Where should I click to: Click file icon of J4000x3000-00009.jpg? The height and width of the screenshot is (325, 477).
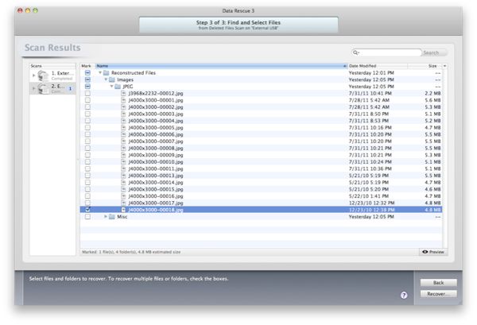[x=123, y=155]
